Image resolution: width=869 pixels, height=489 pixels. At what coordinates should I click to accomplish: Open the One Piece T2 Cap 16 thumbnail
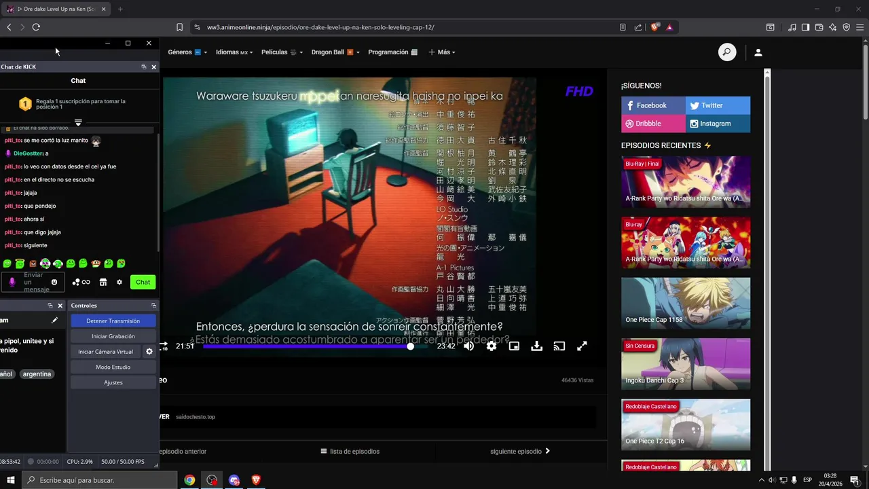point(686,424)
